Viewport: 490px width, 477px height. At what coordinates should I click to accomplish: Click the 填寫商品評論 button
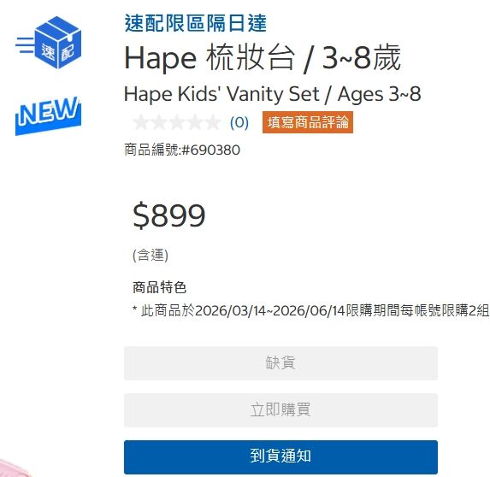click(308, 122)
